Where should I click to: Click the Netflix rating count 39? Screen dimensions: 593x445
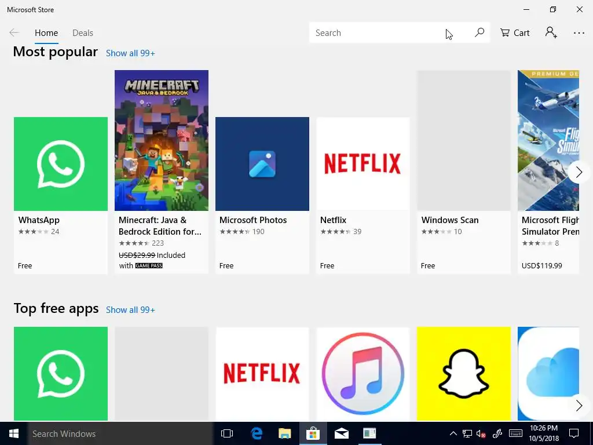[x=357, y=232]
